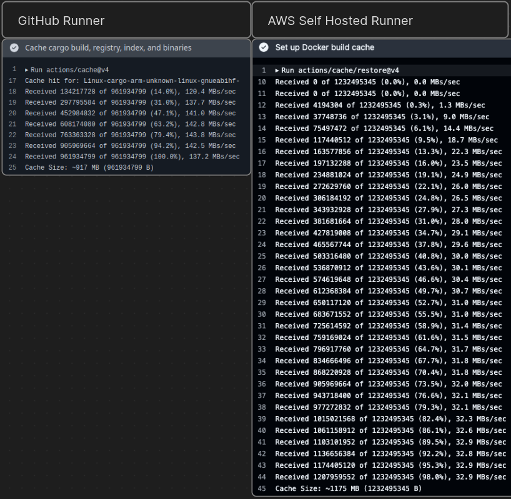Select the line Received 37748736 at 9.0 MBs/sec

pyautogui.click(x=382, y=117)
